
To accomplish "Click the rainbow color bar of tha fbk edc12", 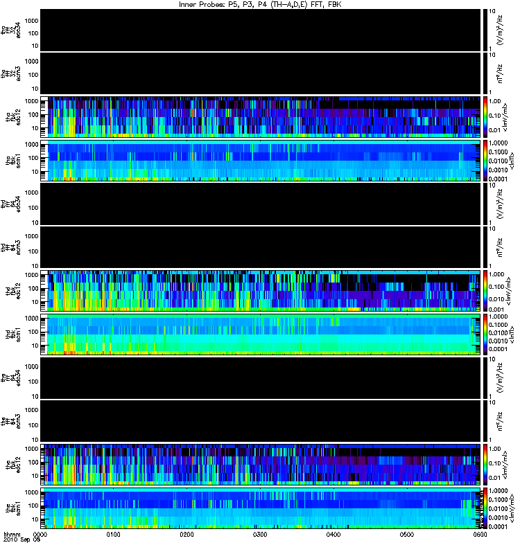I will (x=485, y=117).
